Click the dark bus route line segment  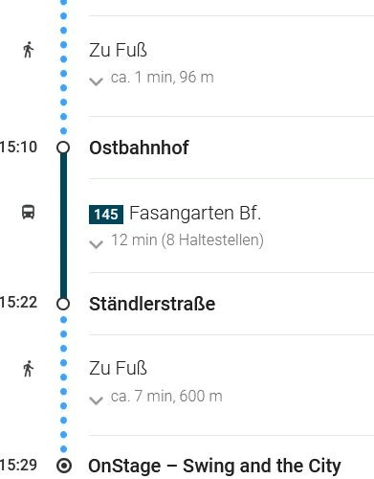pos(63,225)
